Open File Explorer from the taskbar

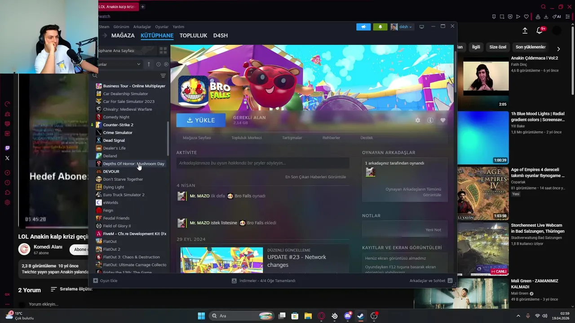tap(308, 316)
